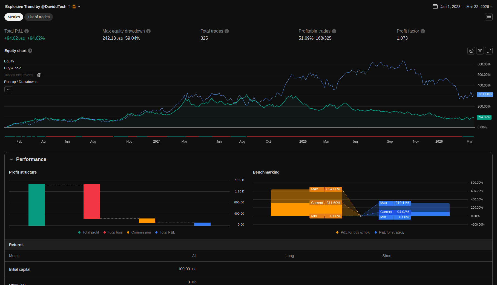Take a chart snapshot with camera icon
The image size is (497, 285).
(x=480, y=51)
